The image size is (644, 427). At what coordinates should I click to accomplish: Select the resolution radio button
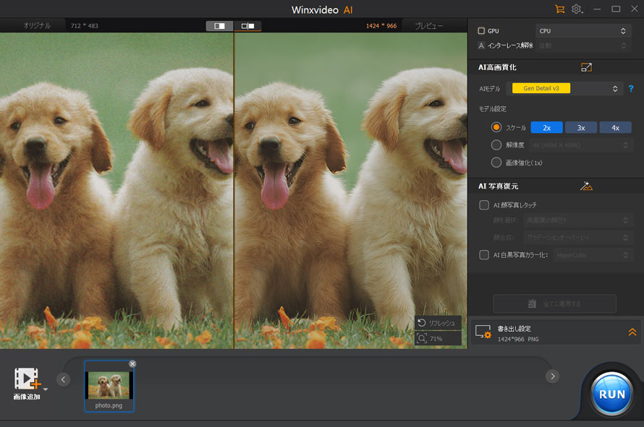tap(496, 145)
